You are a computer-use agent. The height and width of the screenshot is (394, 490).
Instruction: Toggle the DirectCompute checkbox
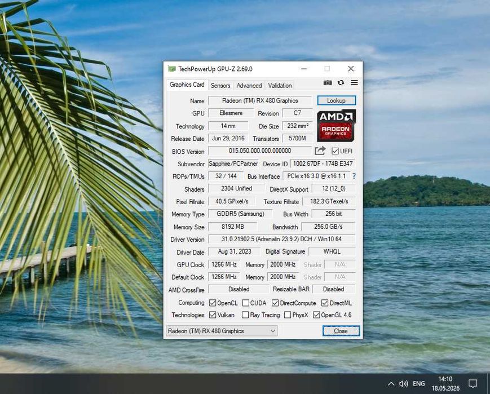click(x=275, y=303)
